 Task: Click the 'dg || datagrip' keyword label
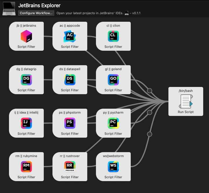click(x=26, y=69)
